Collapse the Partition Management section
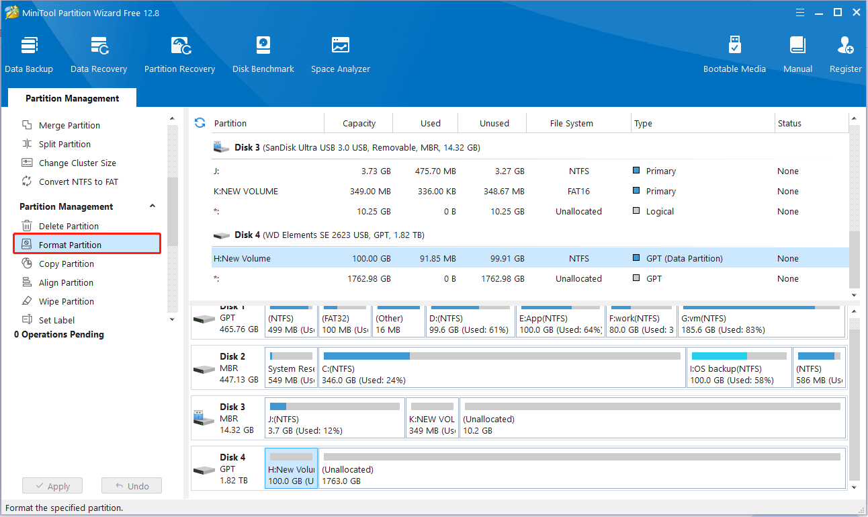Image resolution: width=868 pixels, height=517 pixels. (x=153, y=206)
